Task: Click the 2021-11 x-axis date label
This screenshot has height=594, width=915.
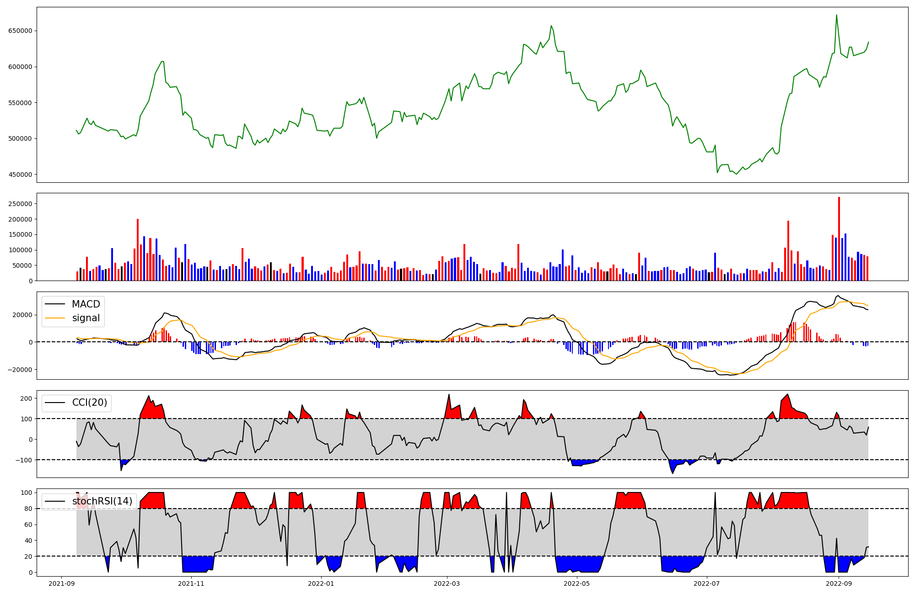Action: pyautogui.click(x=191, y=583)
